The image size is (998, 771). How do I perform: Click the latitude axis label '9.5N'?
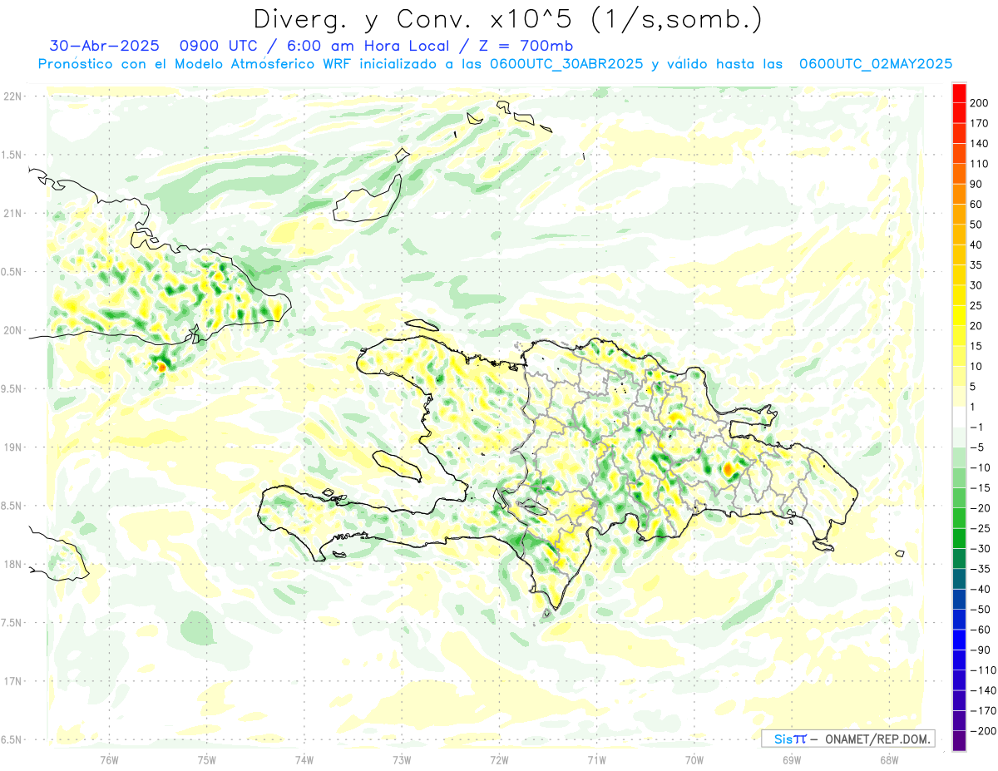pyautogui.click(x=12, y=389)
